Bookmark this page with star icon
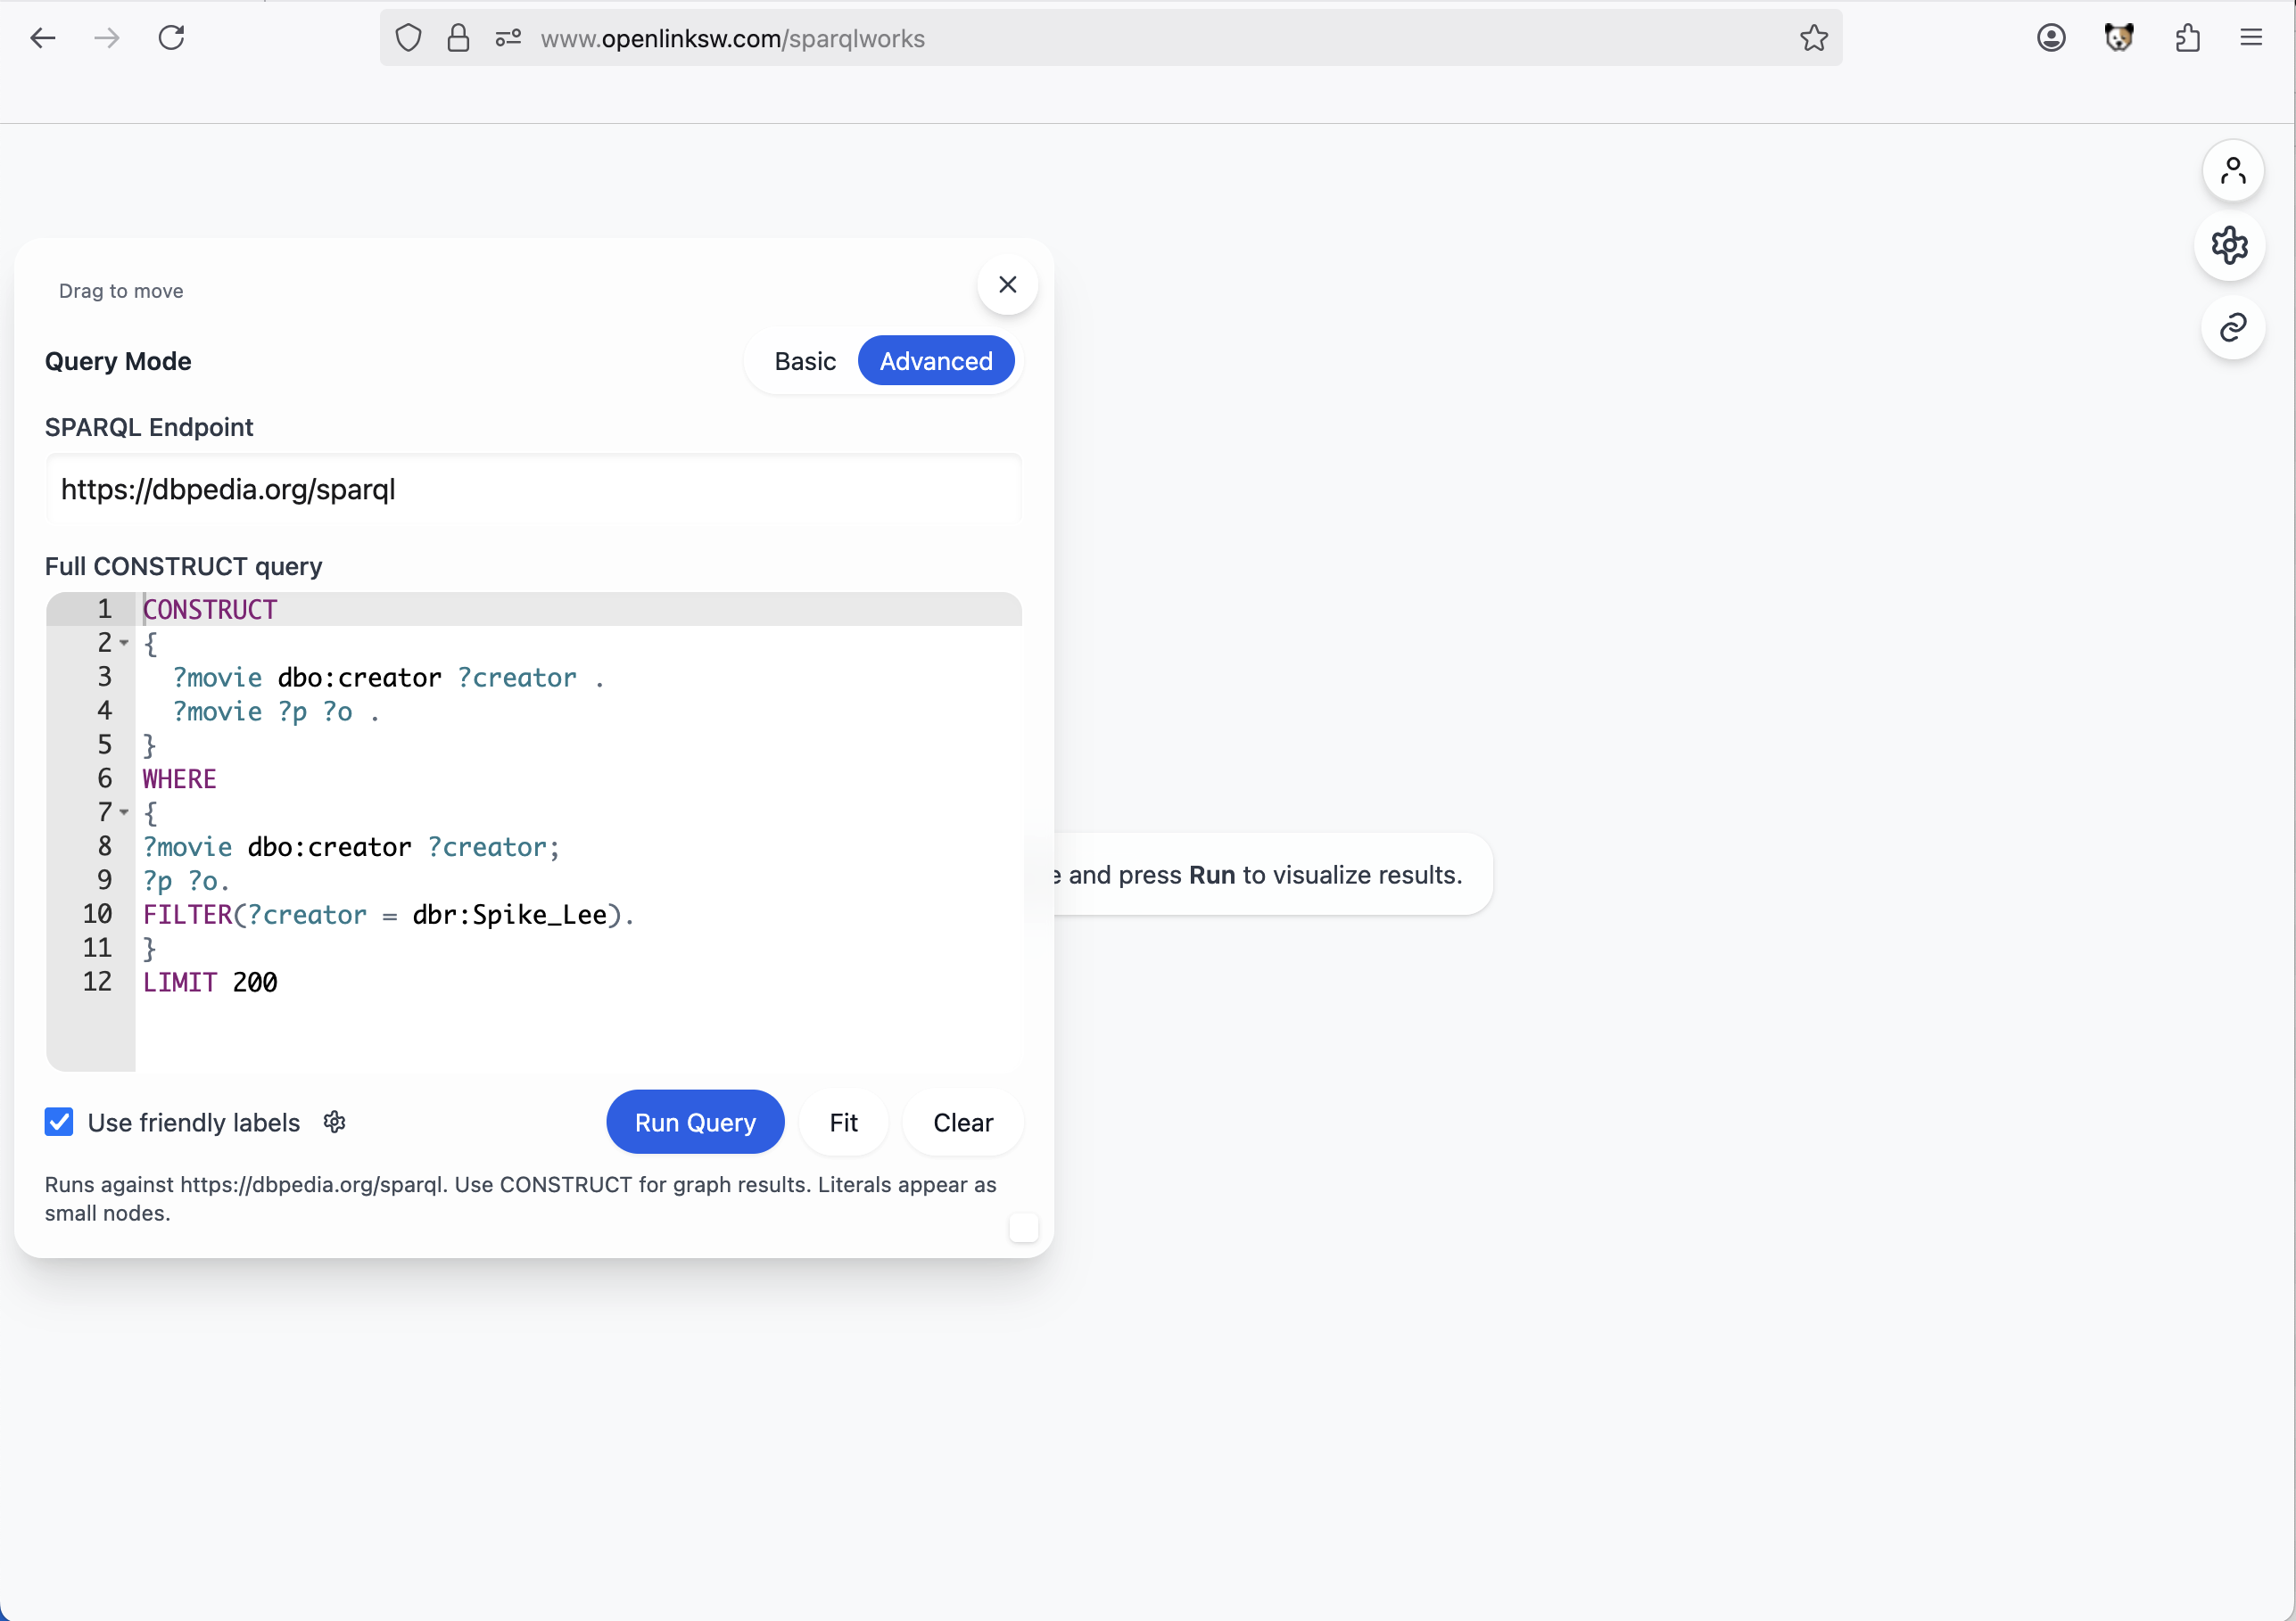2296x1621 pixels. coord(1813,38)
